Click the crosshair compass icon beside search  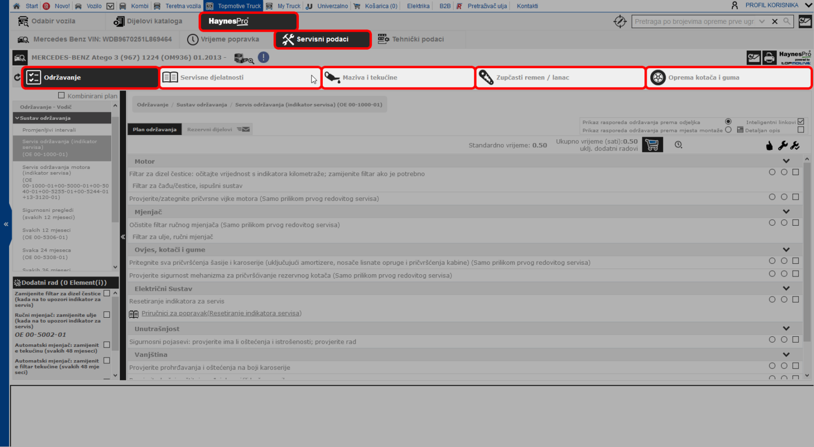click(620, 22)
